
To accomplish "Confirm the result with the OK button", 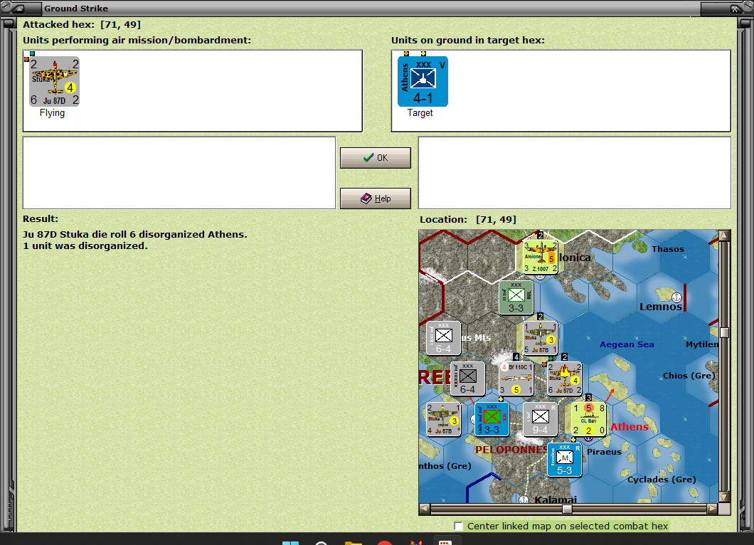I will [375, 158].
